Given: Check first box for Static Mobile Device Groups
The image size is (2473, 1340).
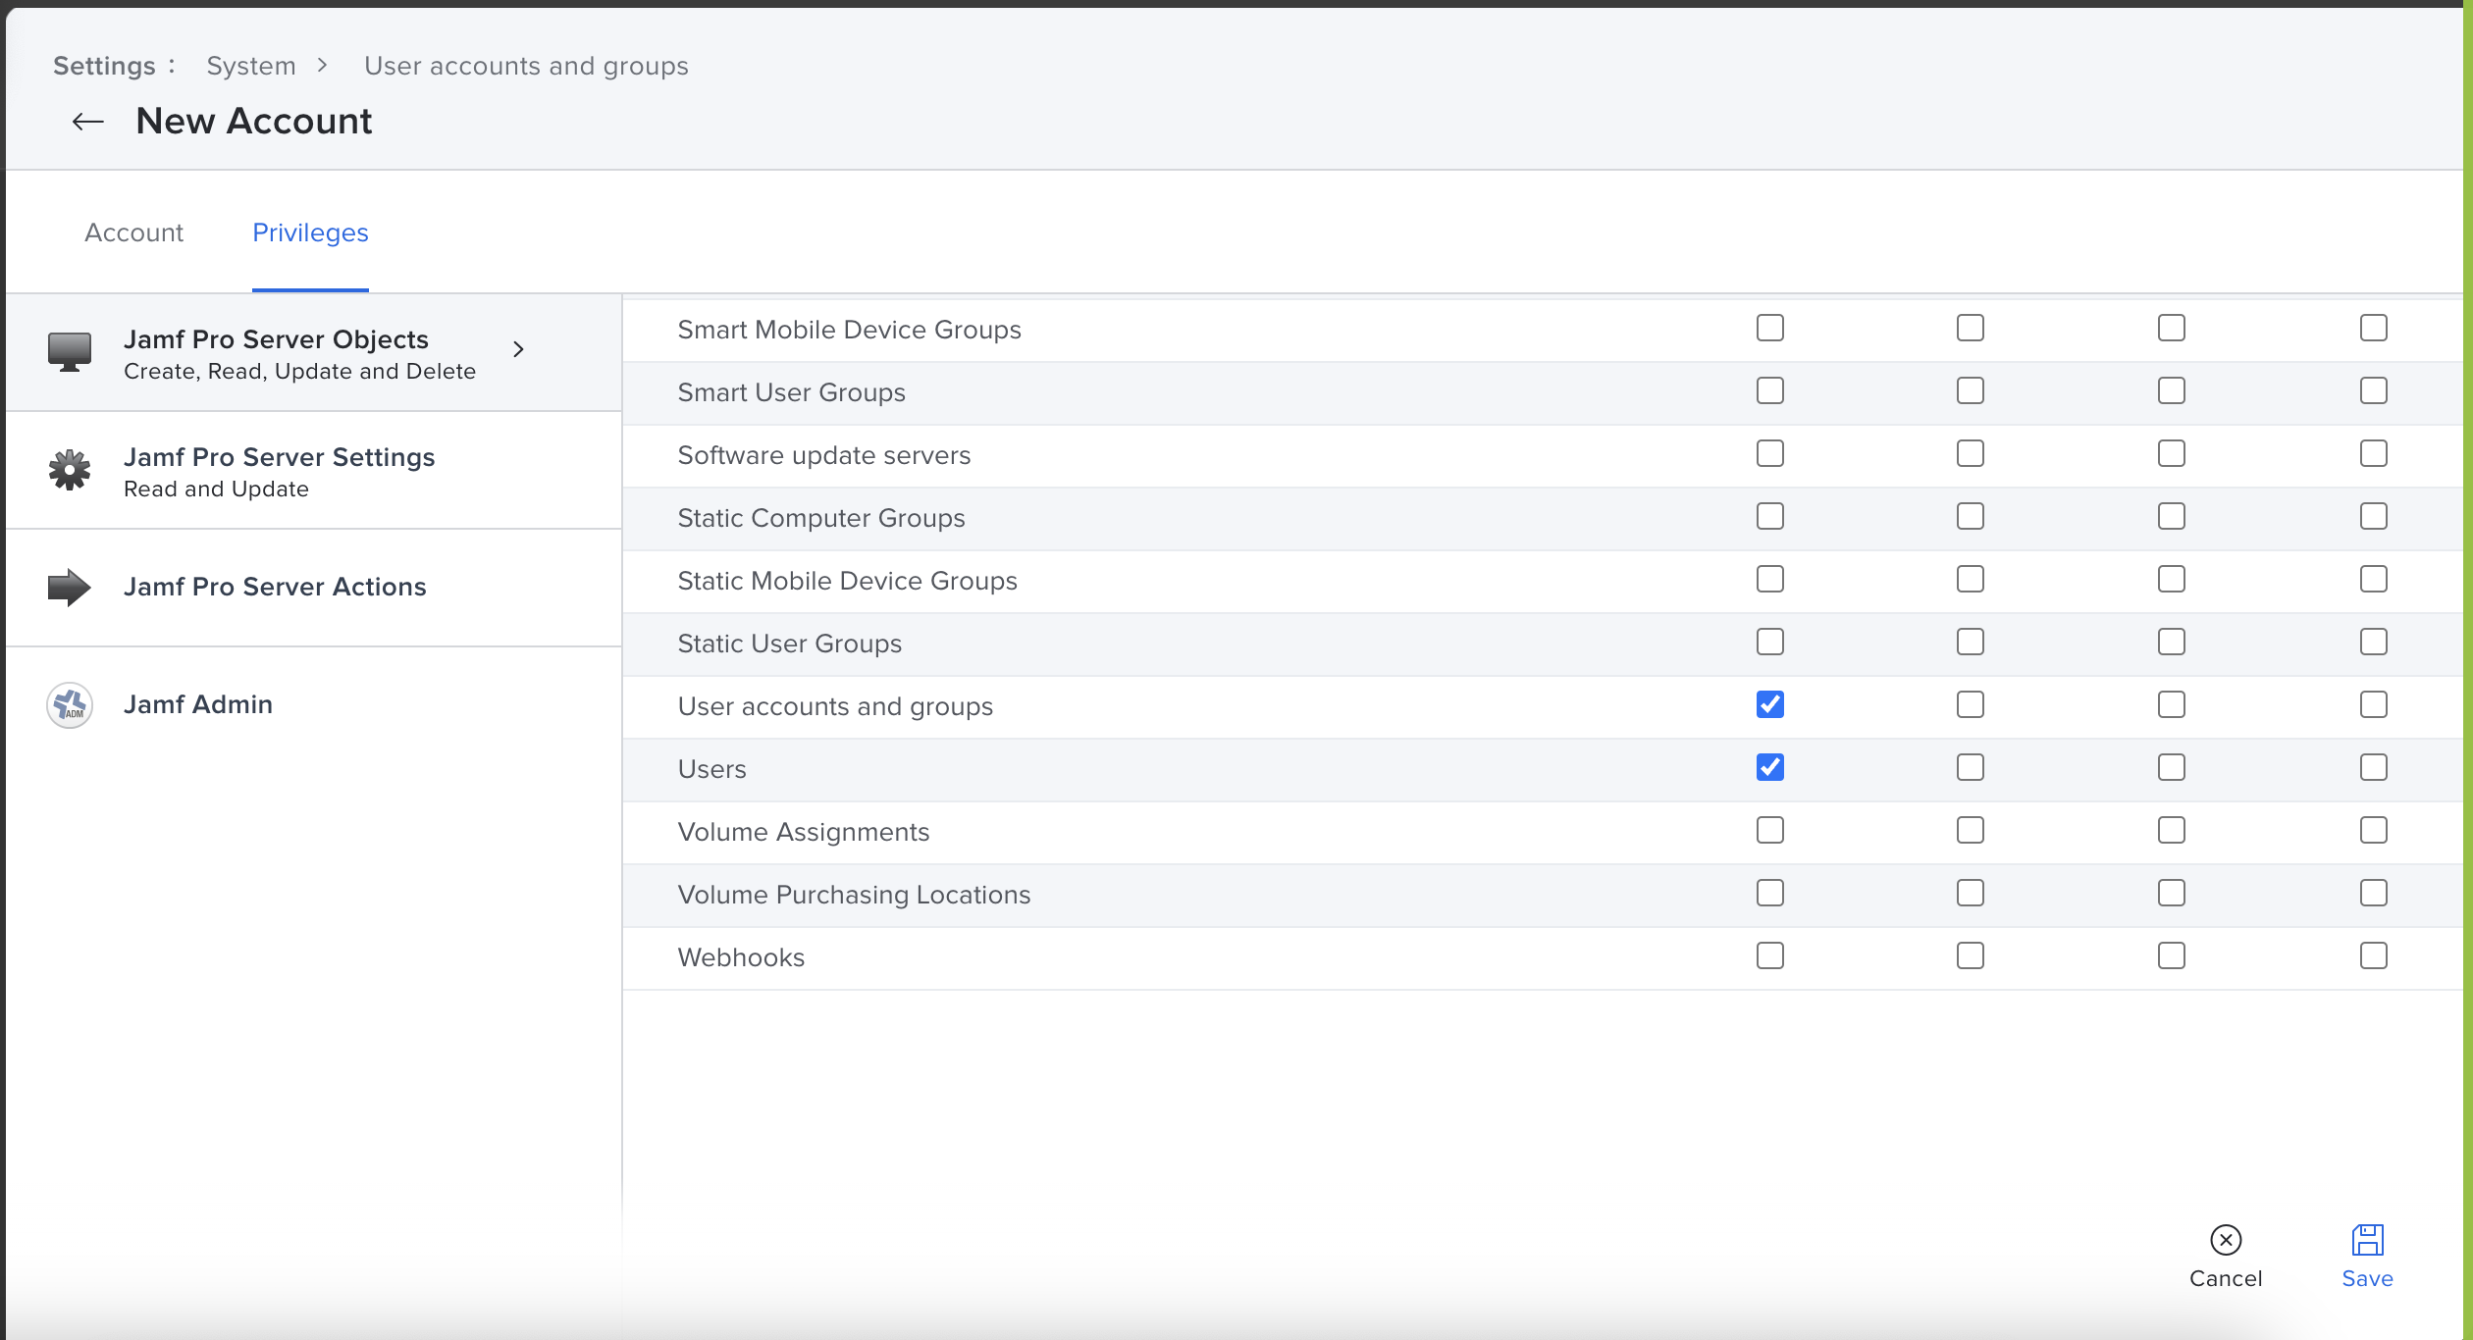Looking at the screenshot, I should click(x=1770, y=579).
